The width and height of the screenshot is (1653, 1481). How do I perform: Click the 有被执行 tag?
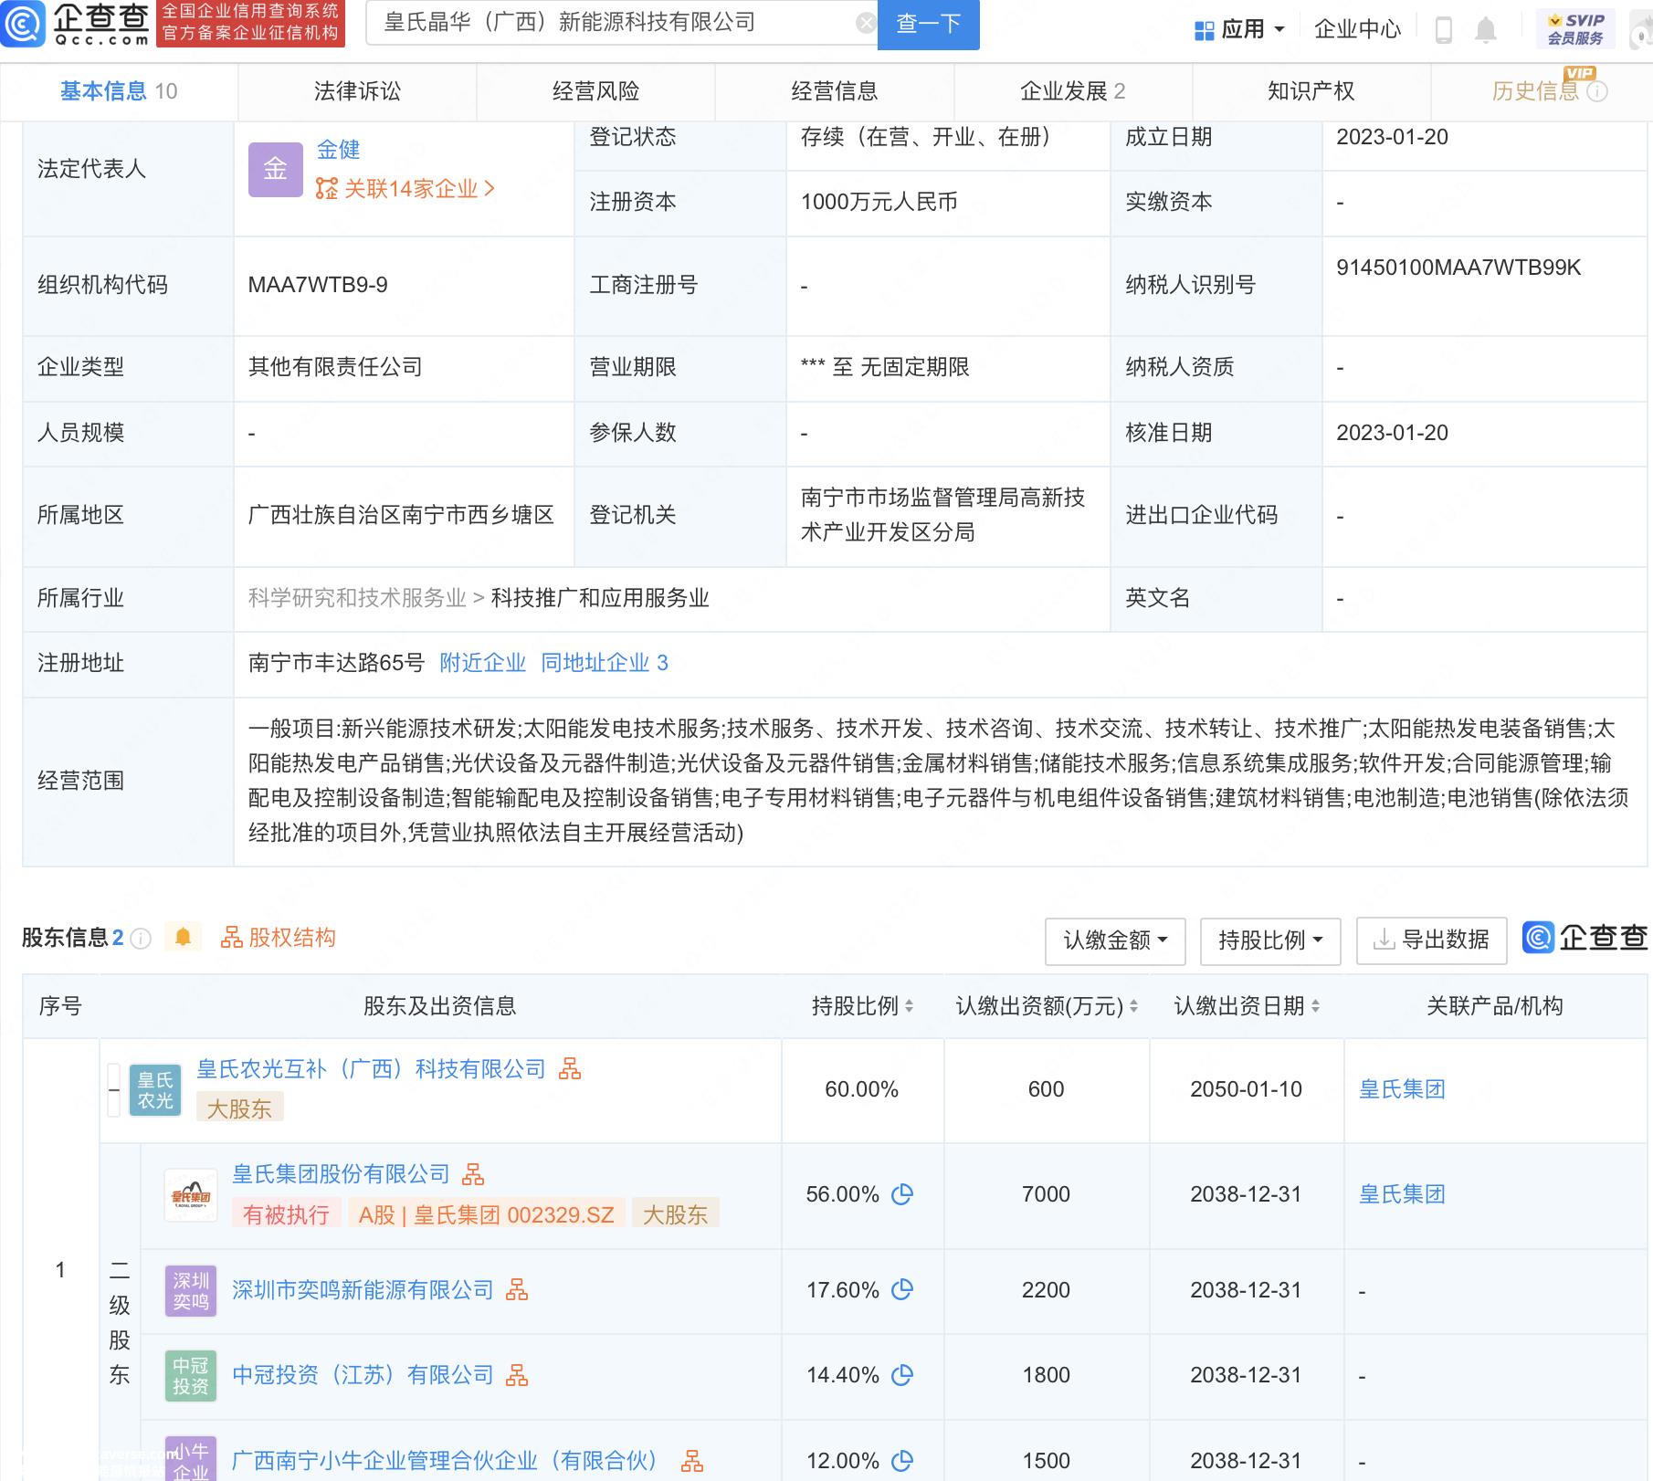coord(286,1214)
